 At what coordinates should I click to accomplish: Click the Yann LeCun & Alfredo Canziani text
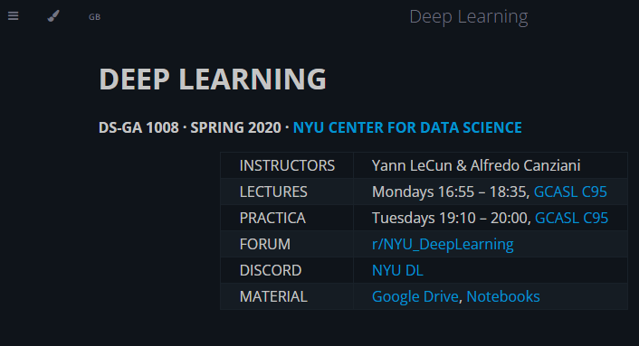[x=476, y=165]
